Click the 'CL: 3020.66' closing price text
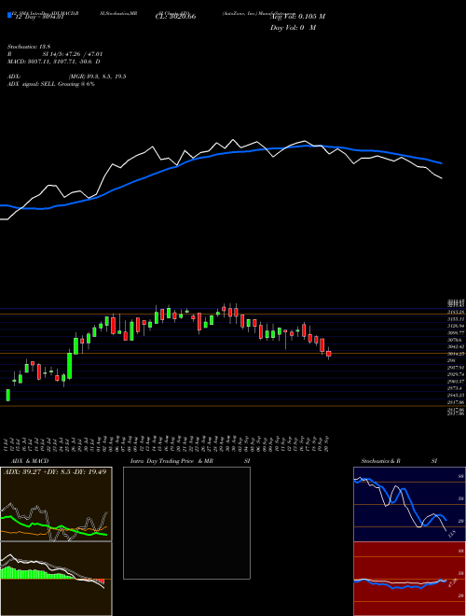The width and height of the screenshot is (466, 616). point(175,16)
